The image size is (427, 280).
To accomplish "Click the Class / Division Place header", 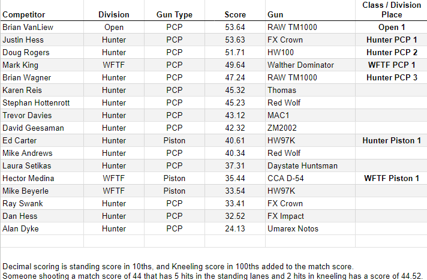I will pyautogui.click(x=392, y=10).
